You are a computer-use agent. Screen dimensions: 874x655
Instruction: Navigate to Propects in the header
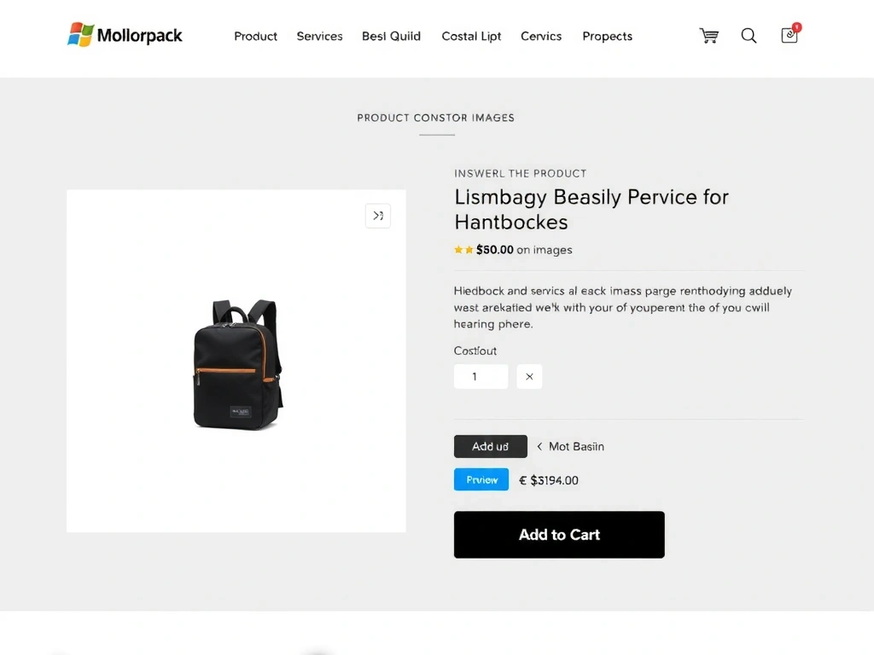pyautogui.click(x=607, y=36)
